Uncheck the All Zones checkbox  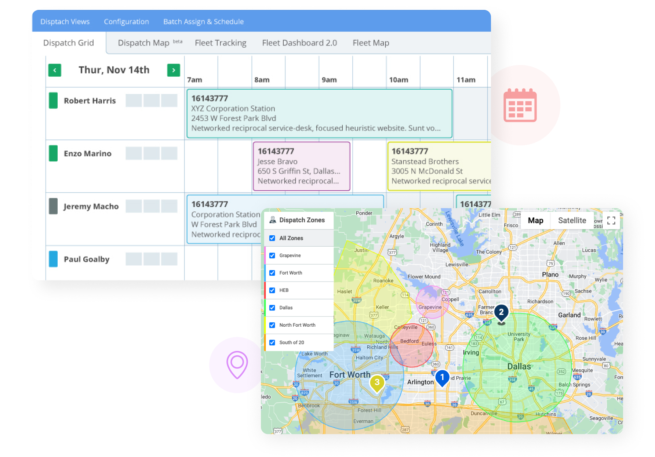pyautogui.click(x=272, y=238)
